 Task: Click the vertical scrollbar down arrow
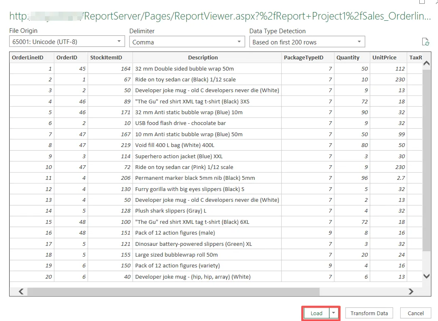click(x=426, y=276)
